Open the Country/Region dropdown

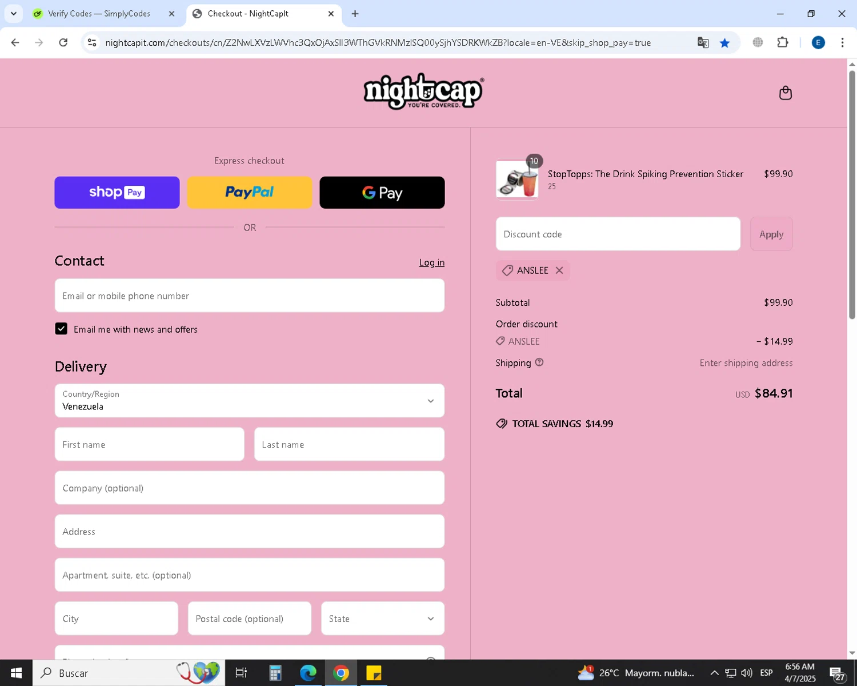click(x=250, y=401)
